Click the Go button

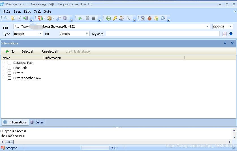(x=10, y=51)
